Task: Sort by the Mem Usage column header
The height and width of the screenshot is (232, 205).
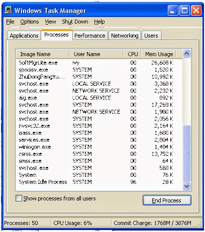Action: pyautogui.click(x=158, y=54)
